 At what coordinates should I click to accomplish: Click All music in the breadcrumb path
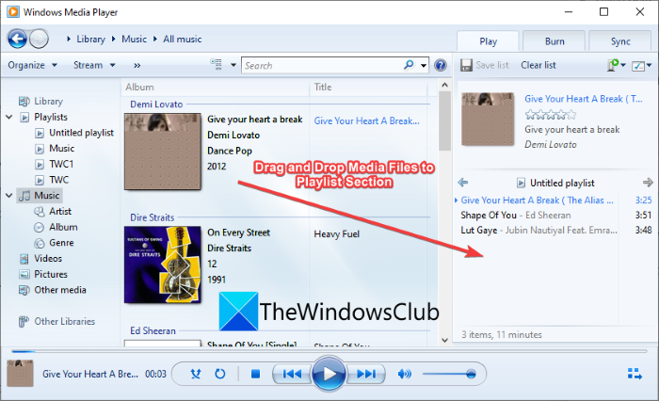coord(183,40)
